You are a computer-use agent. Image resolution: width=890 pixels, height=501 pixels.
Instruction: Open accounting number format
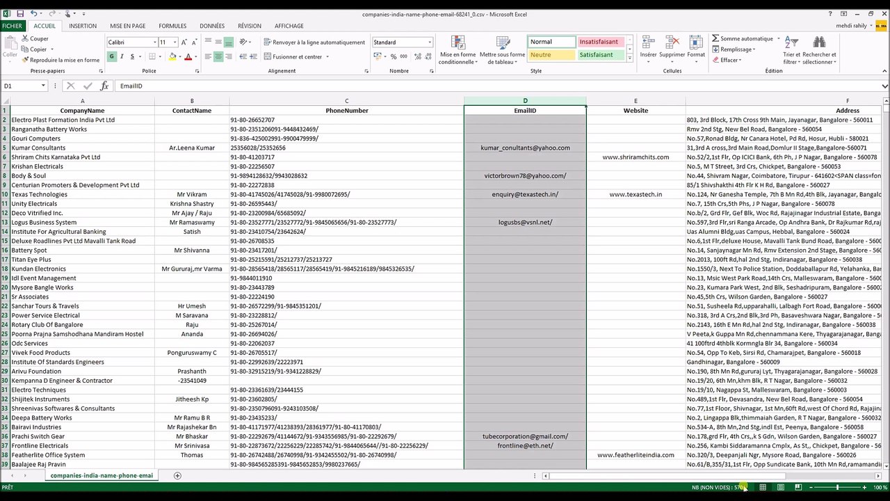coord(378,56)
